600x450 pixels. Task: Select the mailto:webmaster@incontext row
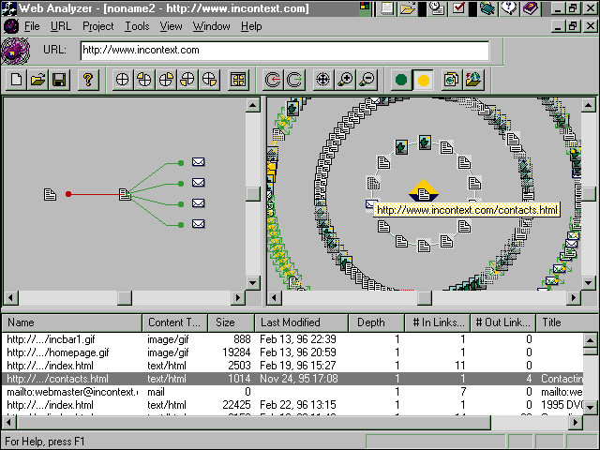(x=292, y=392)
